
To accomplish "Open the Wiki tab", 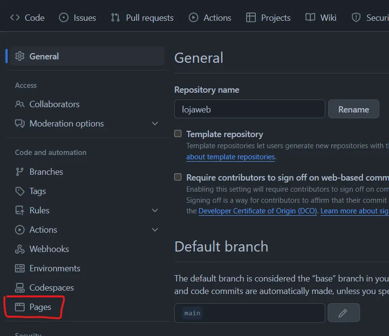I will (321, 17).
